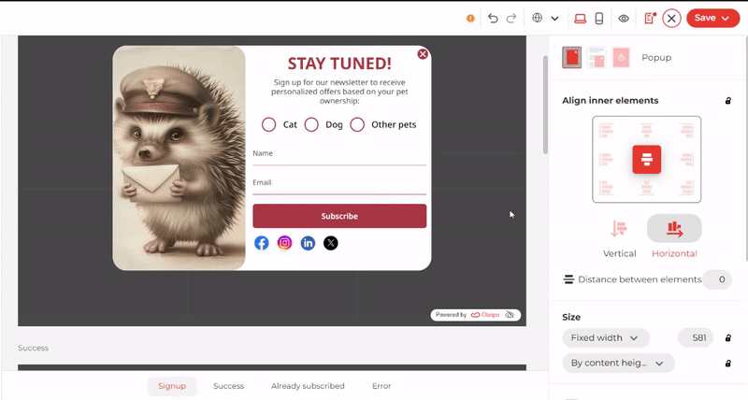Open the By content height dropdown

point(618,363)
